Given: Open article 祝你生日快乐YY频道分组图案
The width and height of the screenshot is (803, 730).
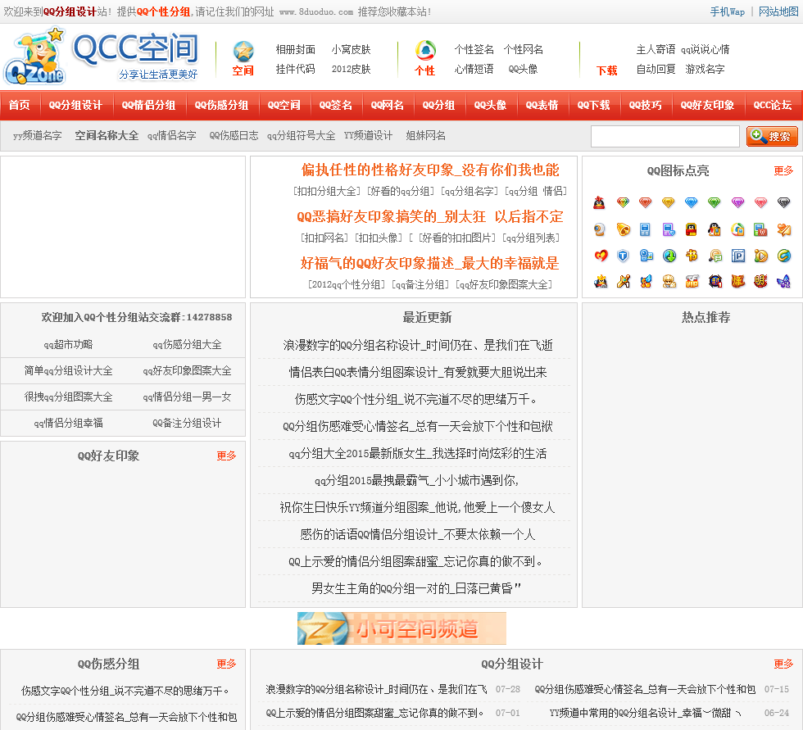Looking at the screenshot, I should click(417, 507).
